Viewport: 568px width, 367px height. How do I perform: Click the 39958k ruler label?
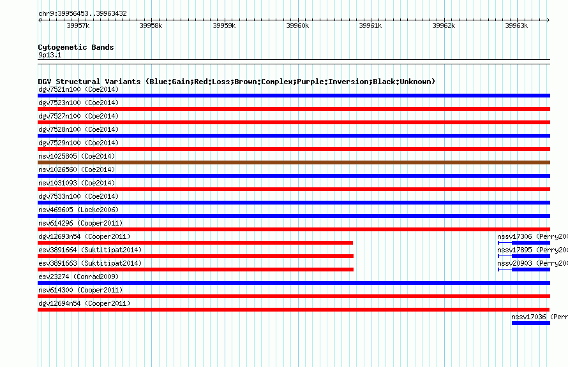[151, 25]
